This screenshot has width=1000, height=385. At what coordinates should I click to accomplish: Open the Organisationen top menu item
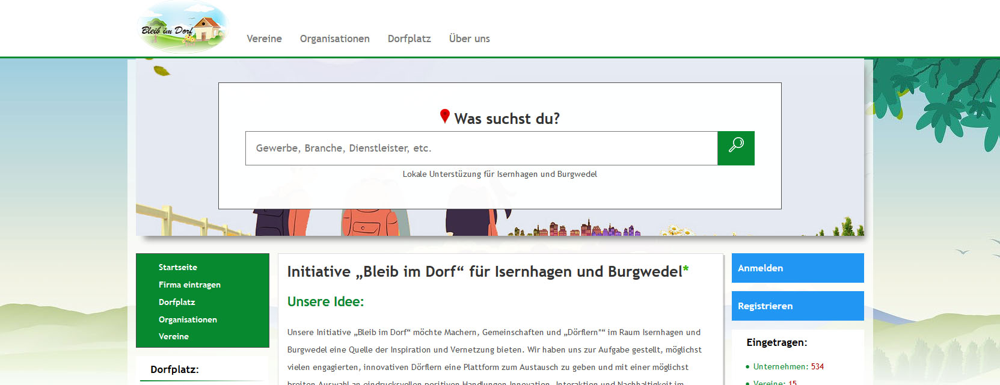click(335, 38)
